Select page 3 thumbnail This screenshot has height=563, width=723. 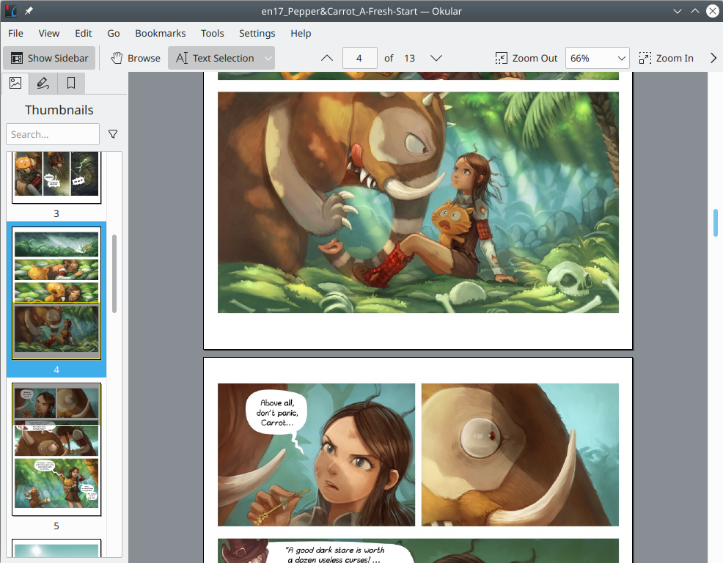tap(56, 177)
